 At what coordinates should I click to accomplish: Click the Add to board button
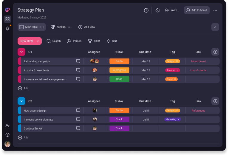click(196, 10)
